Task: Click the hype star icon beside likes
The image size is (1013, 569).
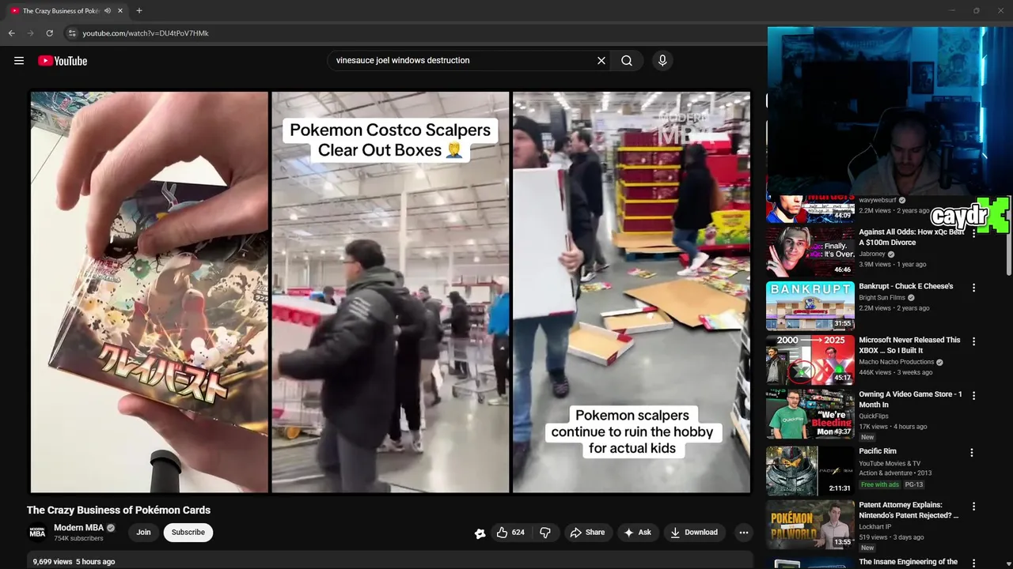Action: pyautogui.click(x=480, y=533)
